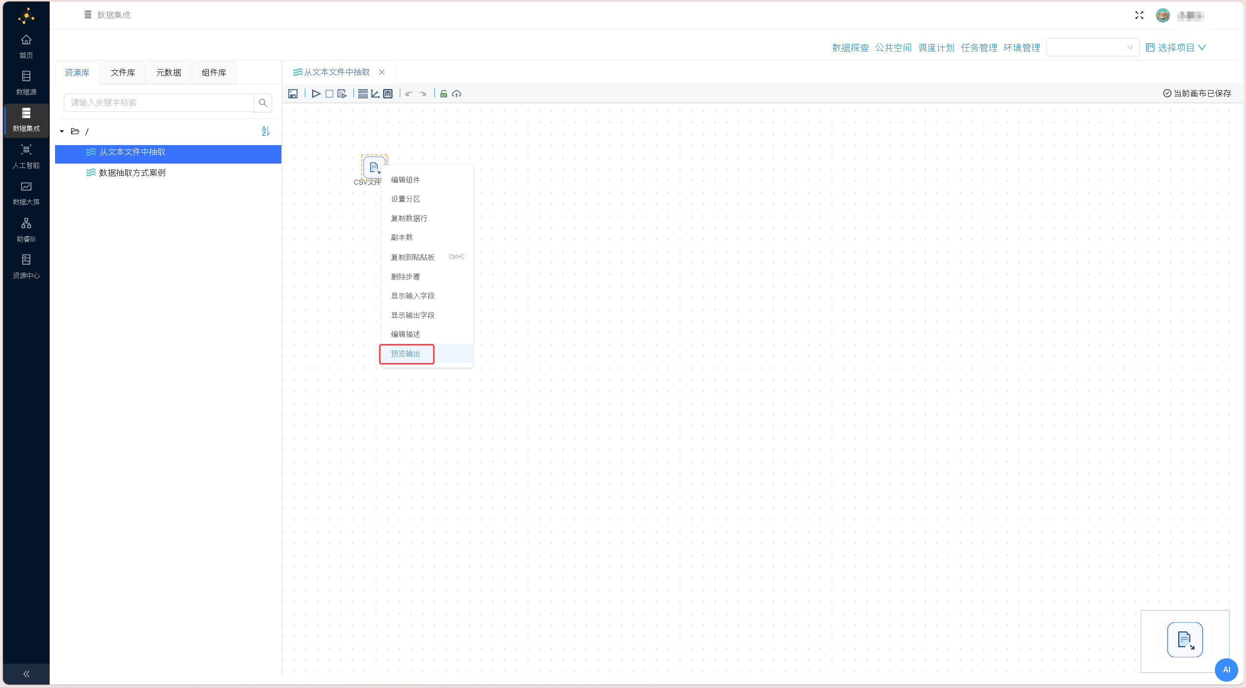Click the stop execution square icon
The width and height of the screenshot is (1246, 688).
click(329, 94)
